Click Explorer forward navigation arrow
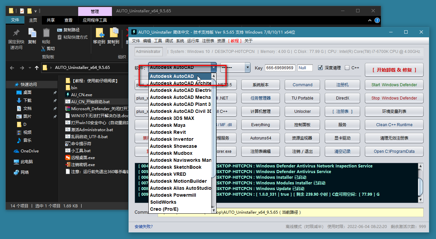The height and width of the screenshot is (239, 436). coord(22,68)
